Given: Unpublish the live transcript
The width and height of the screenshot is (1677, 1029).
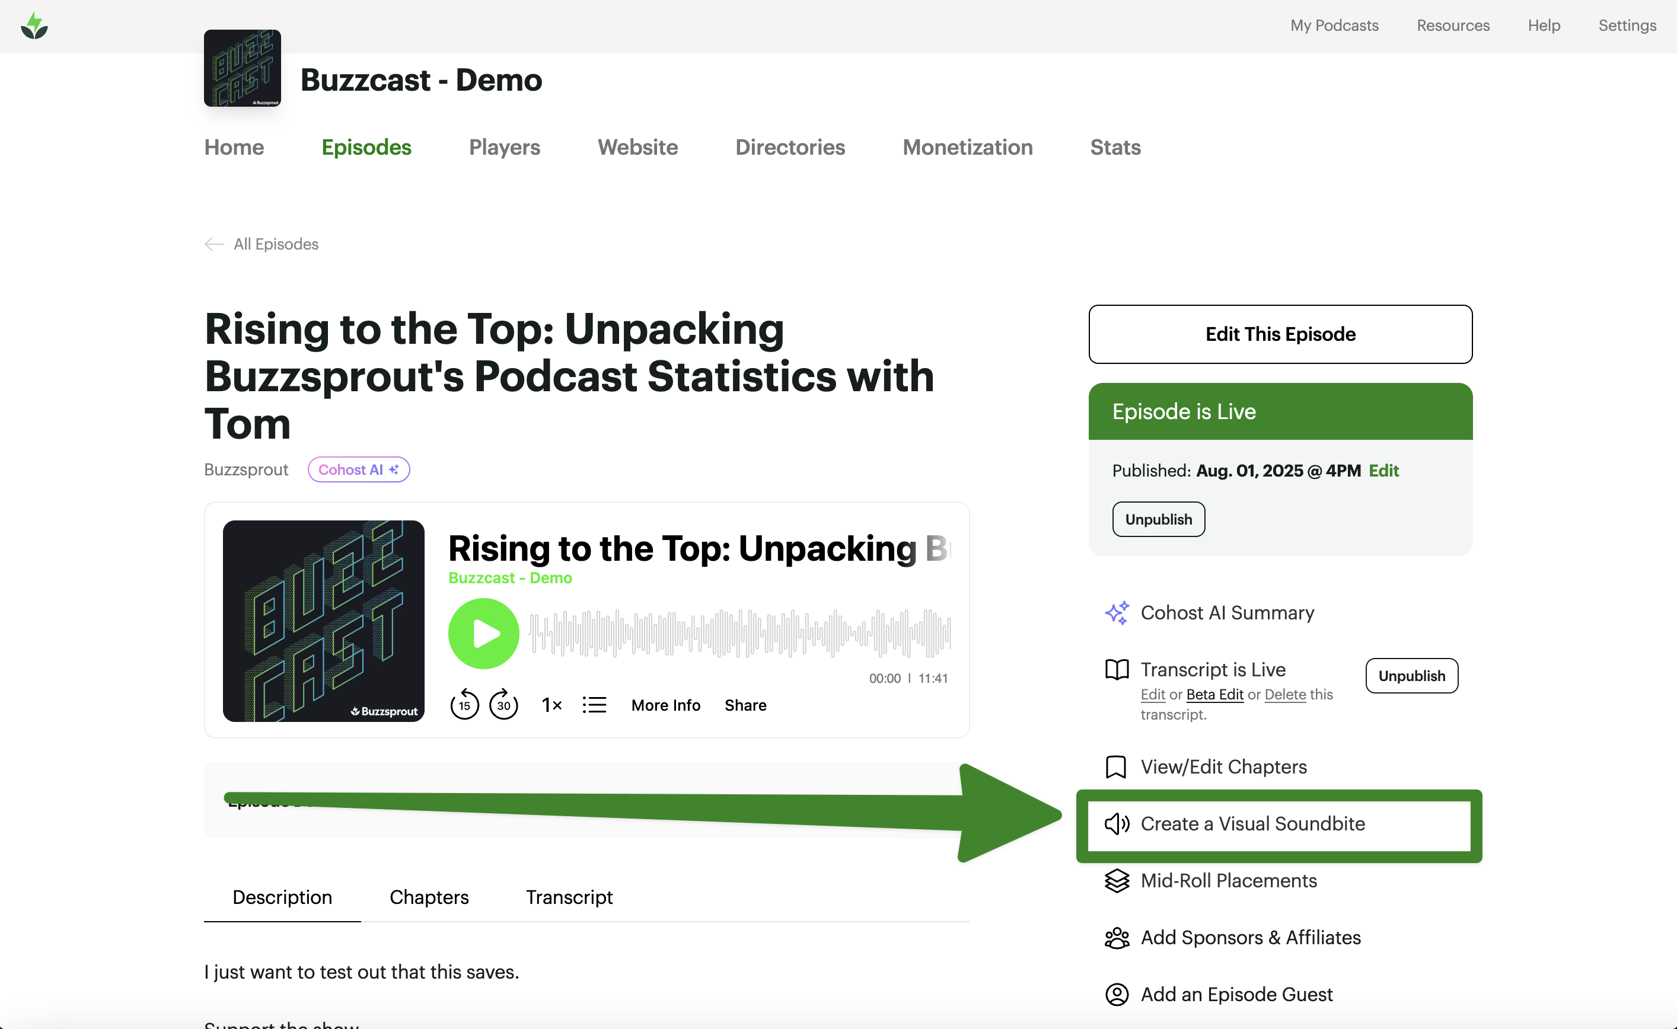Looking at the screenshot, I should 1411,676.
